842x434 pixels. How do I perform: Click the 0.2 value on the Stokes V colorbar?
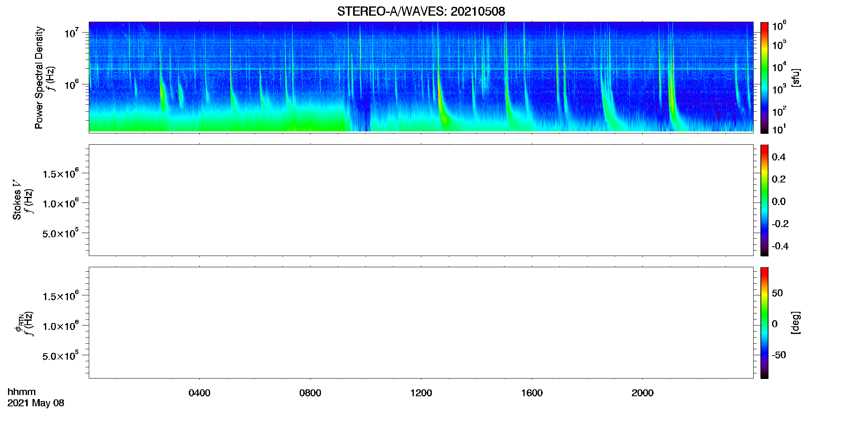[779, 179]
